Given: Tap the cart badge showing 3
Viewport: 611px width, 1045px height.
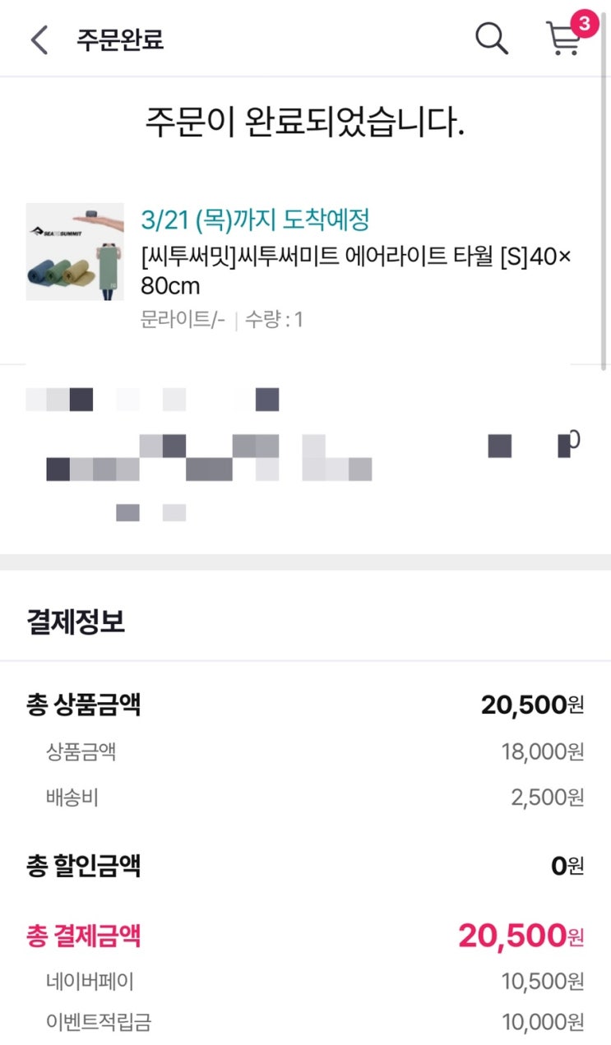Looking at the screenshot, I should pos(584,24).
